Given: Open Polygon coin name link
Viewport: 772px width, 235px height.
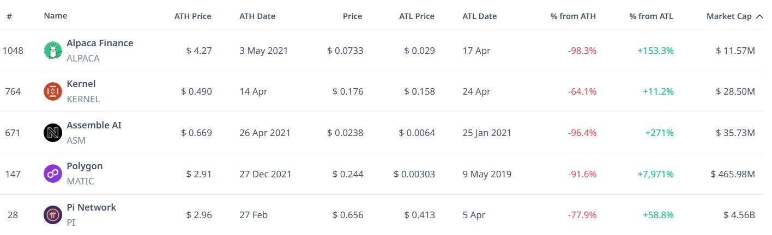Looking at the screenshot, I should [85, 166].
